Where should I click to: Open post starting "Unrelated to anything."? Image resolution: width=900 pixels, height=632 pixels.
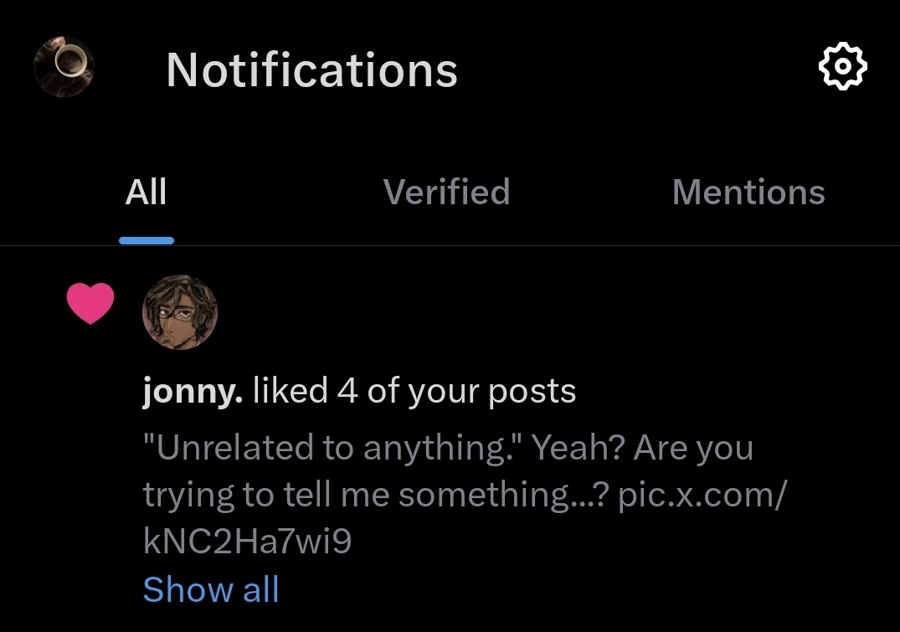click(465, 495)
